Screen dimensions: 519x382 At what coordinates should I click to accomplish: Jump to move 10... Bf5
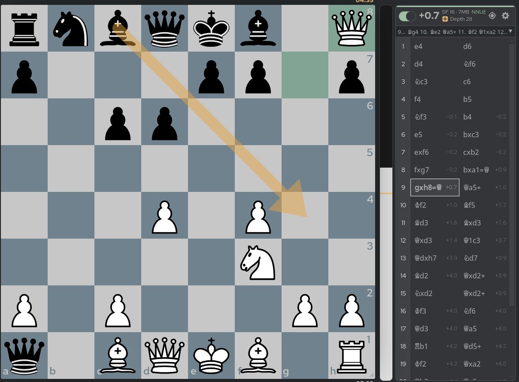pyautogui.click(x=484, y=205)
